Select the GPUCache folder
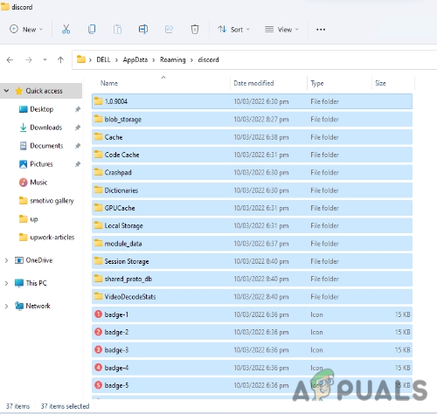 (x=252, y=208)
